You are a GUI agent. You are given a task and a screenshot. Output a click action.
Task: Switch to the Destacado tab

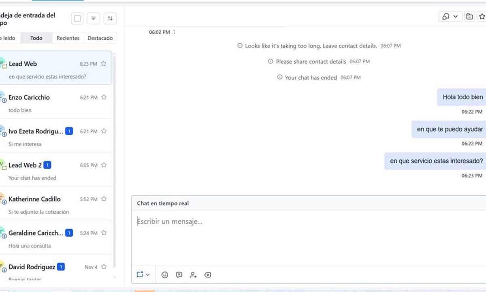click(x=100, y=38)
